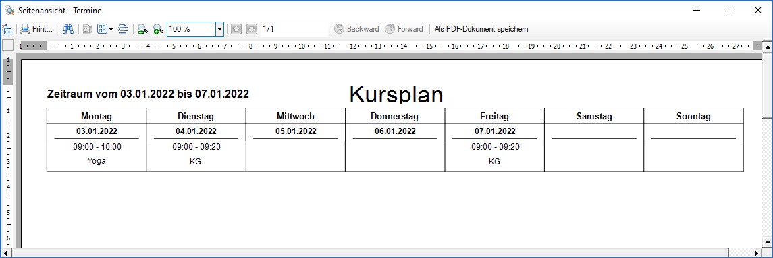
Task: Click the Kursplan heading
Action: coord(396,95)
